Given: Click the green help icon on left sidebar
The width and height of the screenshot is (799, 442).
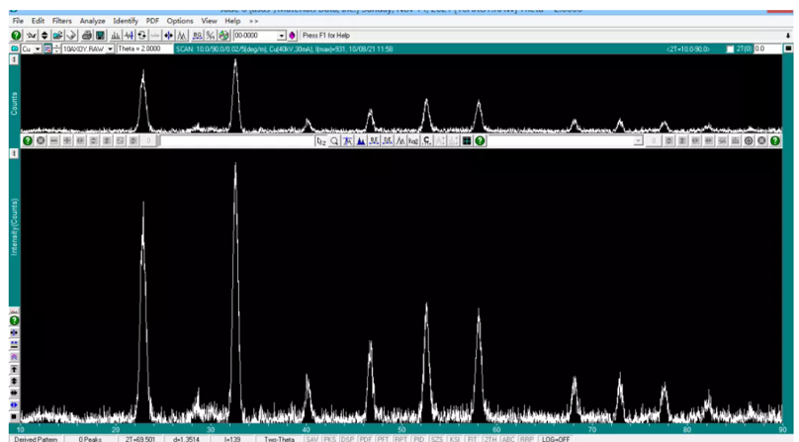Looking at the screenshot, I should click(x=14, y=321).
